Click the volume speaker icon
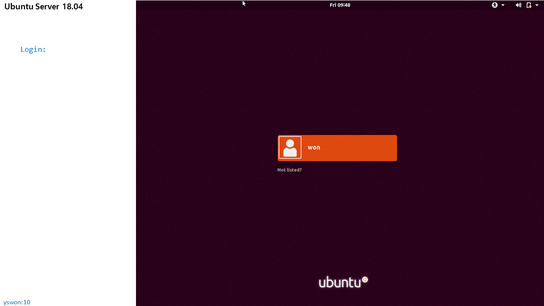Image resolution: width=544 pixels, height=306 pixels. [518, 5]
